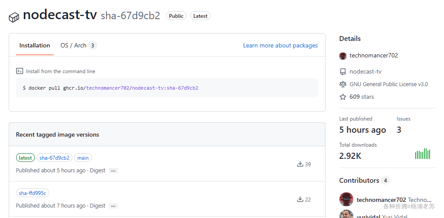
Task: Click the green latest tag label
Action: point(25,158)
